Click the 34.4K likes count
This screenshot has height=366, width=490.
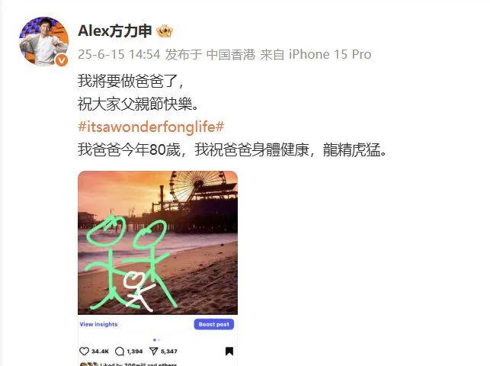[100, 352]
